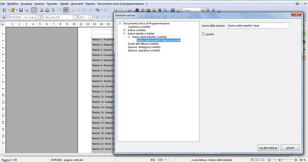
Task: Toggle INS insert mode in status bar
Action: tap(152, 160)
